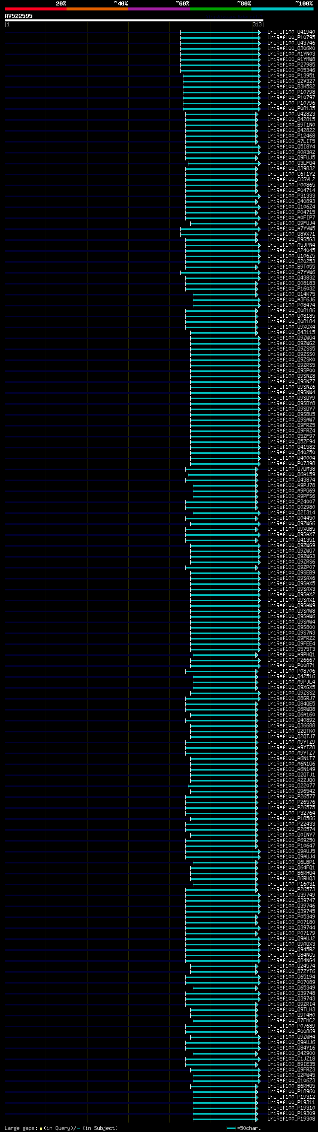
Task: Click the UniRef100_B3H5S2 entry
Action: [x=291, y=86]
